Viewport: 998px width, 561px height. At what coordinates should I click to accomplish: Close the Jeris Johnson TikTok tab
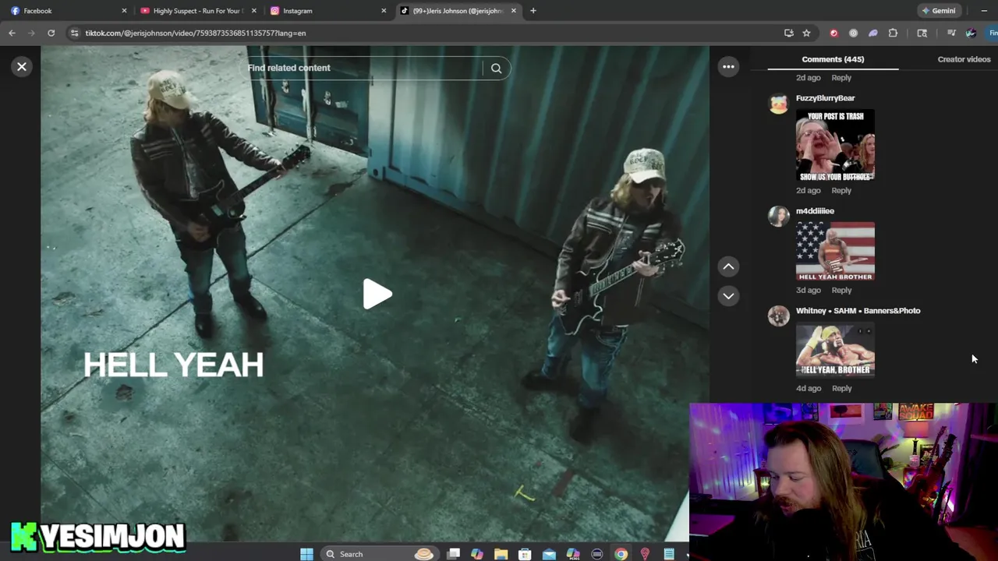pos(513,11)
